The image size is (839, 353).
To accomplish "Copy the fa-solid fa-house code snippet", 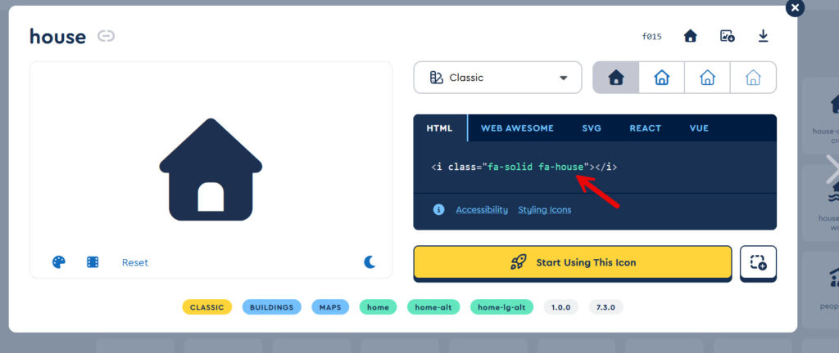I will pos(524,167).
